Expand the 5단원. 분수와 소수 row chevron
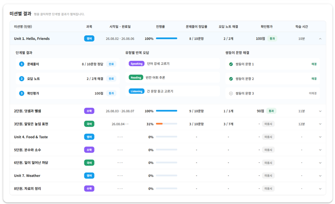335x204 pixels. 320,150
